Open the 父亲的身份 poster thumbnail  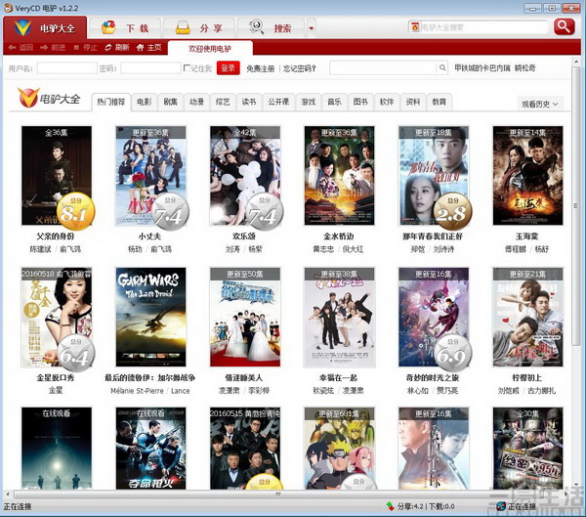coord(57,176)
